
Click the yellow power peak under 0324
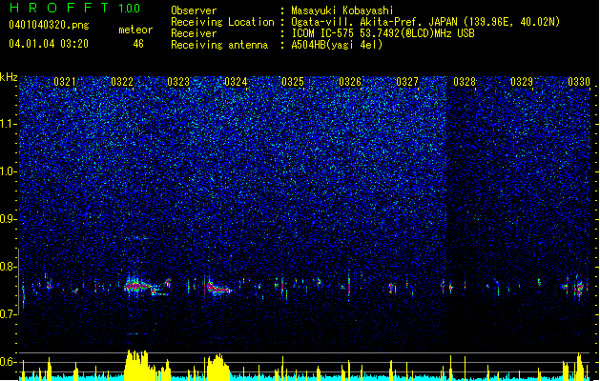tap(218, 367)
